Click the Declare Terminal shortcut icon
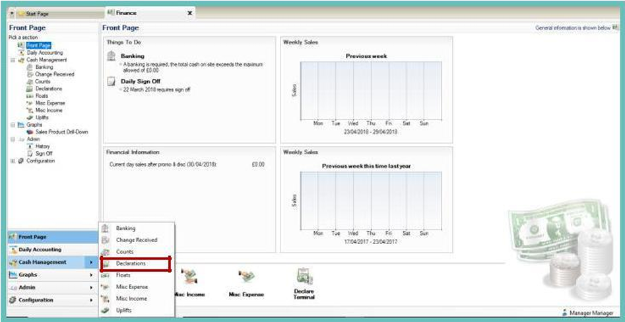 click(x=304, y=277)
